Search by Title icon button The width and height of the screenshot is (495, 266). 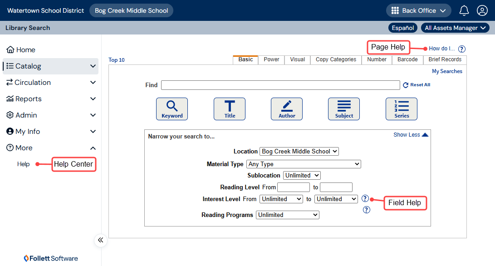click(x=230, y=109)
